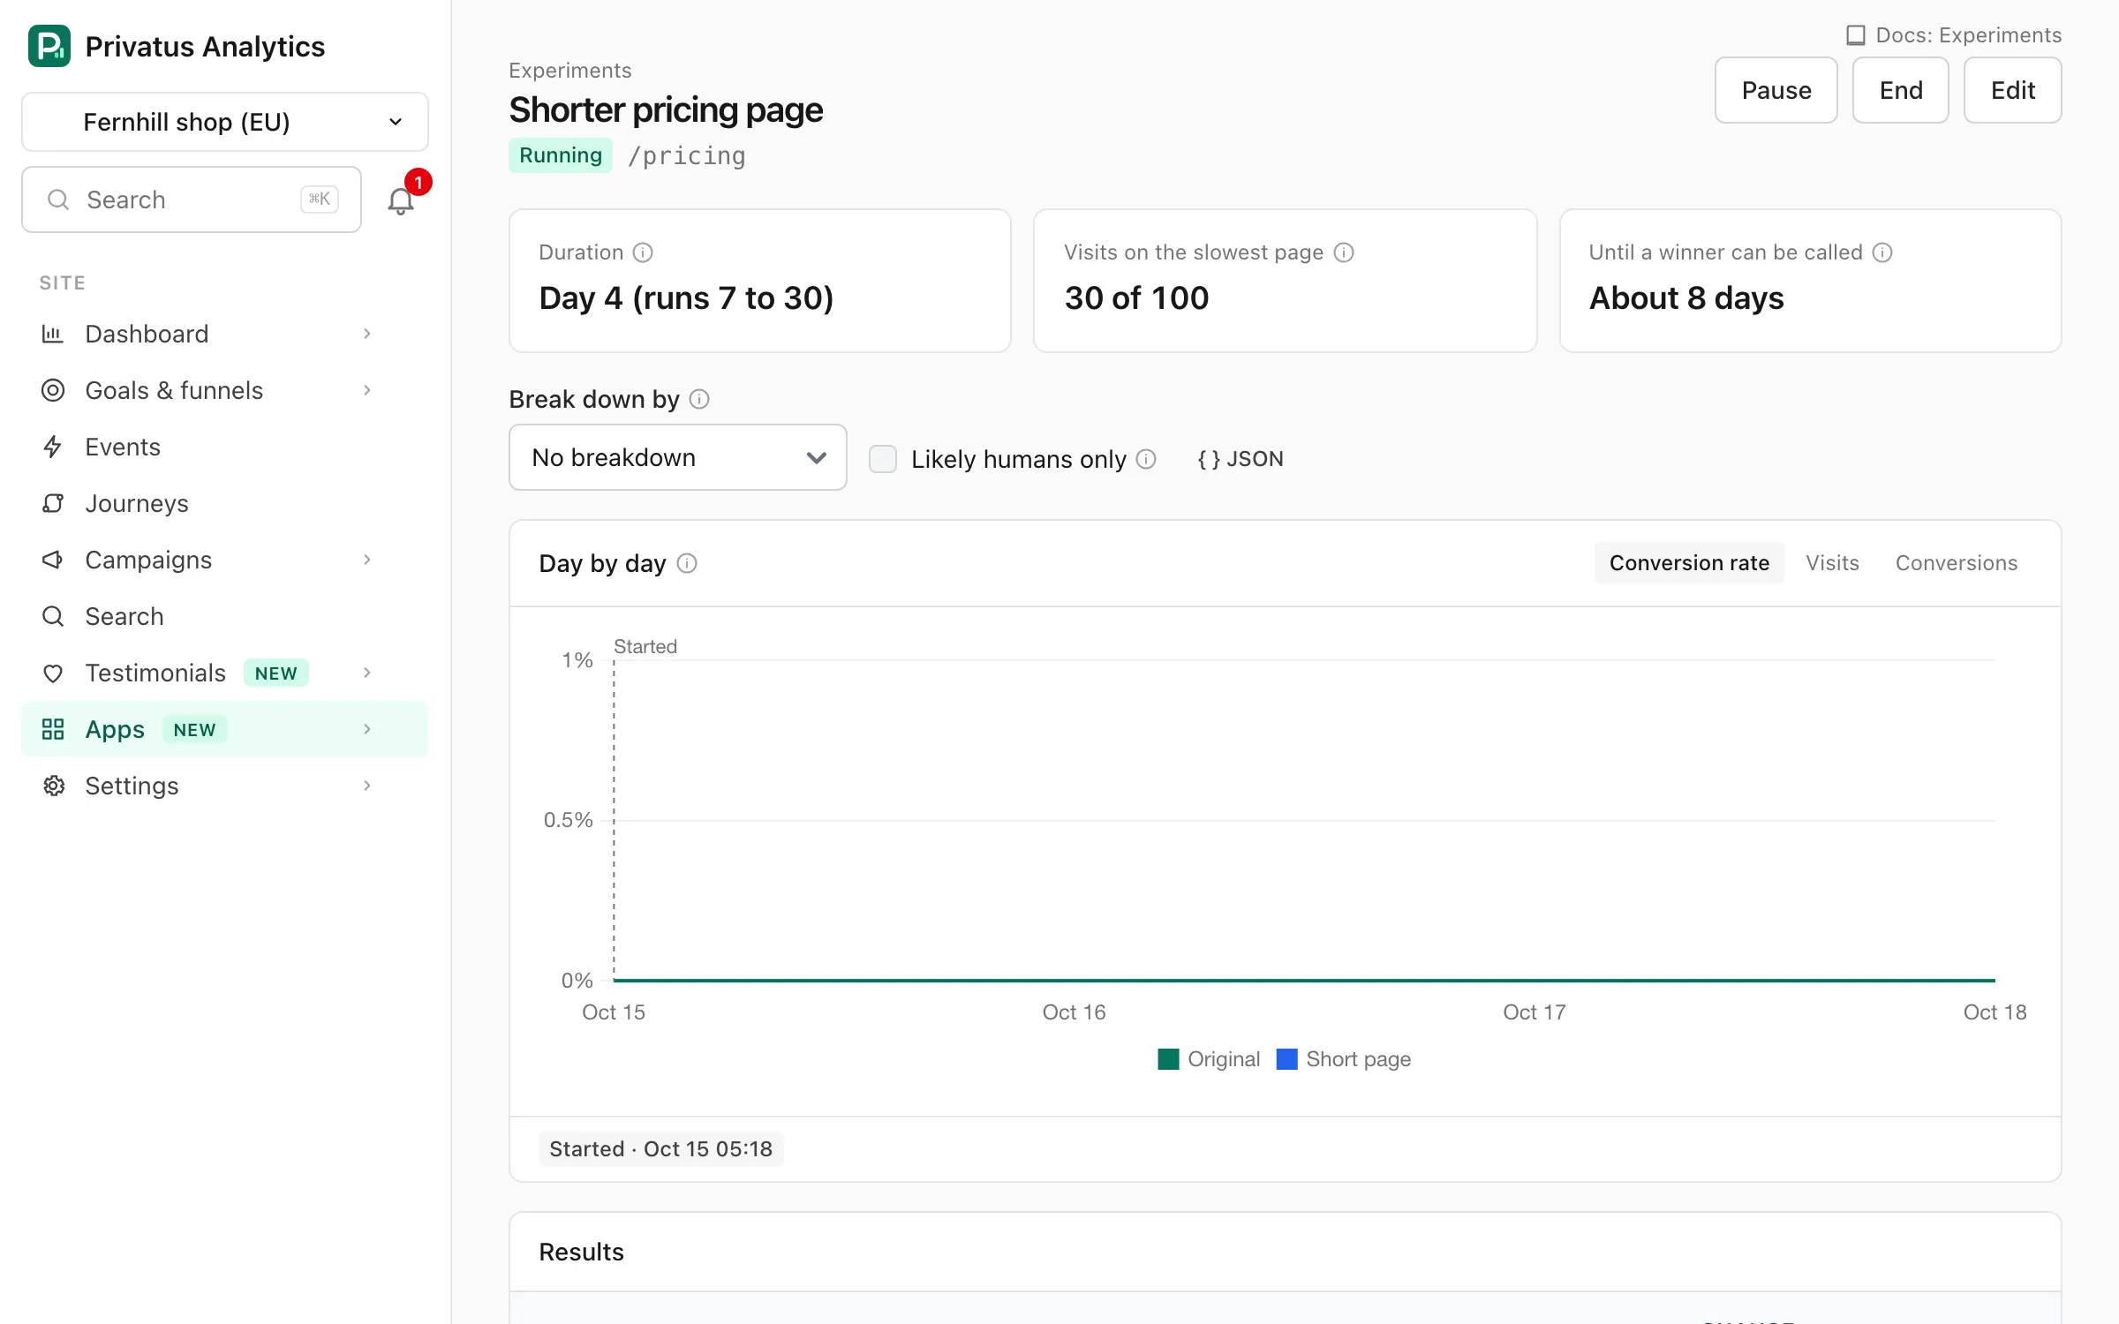This screenshot has height=1324, width=2119.
Task: Click info icon next to Until a winner
Action: point(1882,252)
